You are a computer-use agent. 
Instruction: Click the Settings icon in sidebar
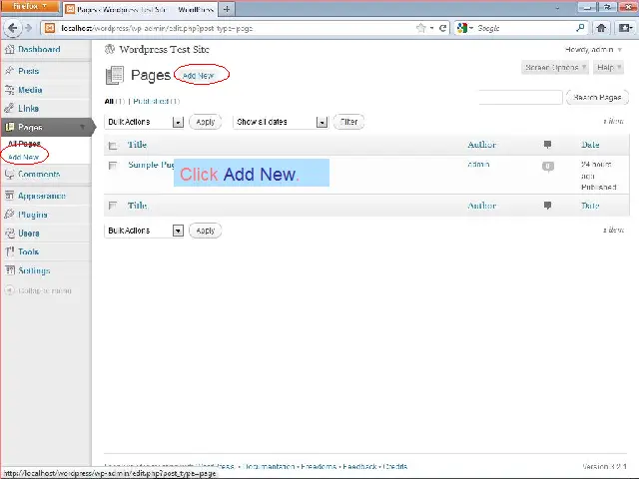(9, 270)
